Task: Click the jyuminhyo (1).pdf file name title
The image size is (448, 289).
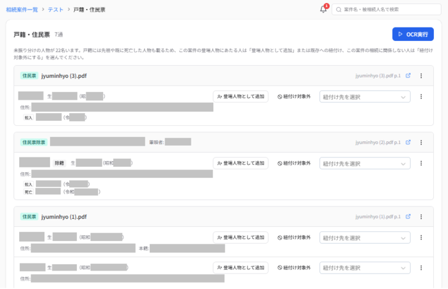Action: point(64,217)
